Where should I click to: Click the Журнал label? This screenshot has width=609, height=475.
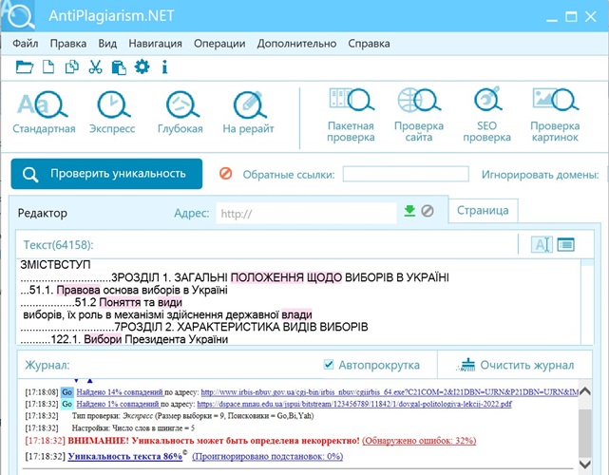pos(48,365)
